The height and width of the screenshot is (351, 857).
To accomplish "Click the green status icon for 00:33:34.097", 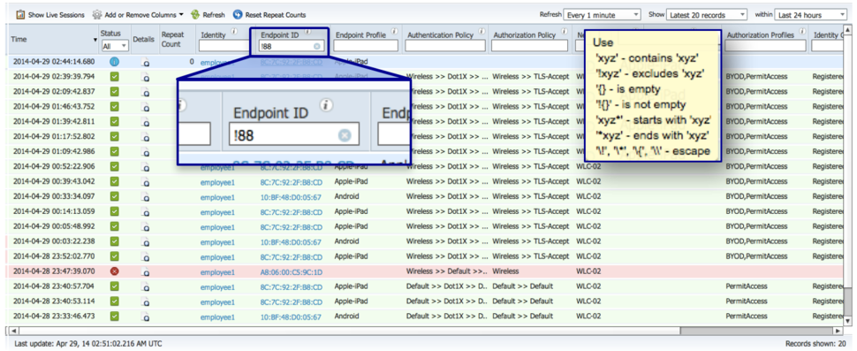I will point(114,196).
